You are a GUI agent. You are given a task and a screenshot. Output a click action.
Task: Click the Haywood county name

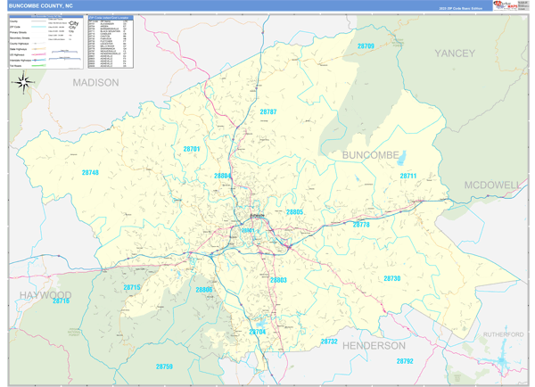(44, 294)
